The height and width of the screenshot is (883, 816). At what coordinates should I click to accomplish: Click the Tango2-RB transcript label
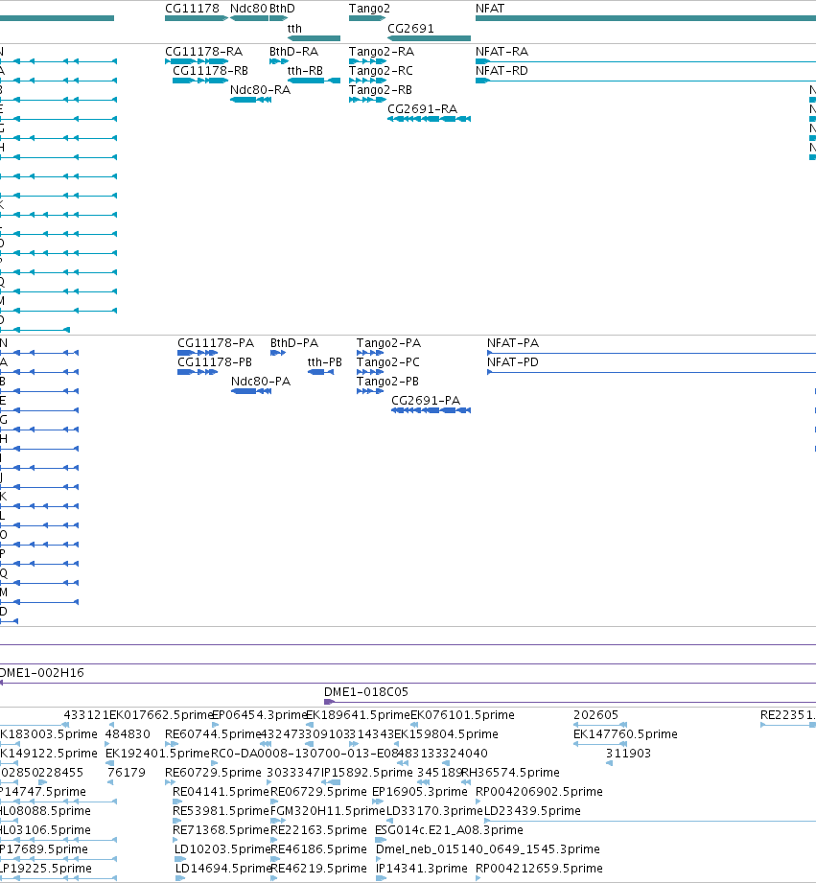point(380,90)
